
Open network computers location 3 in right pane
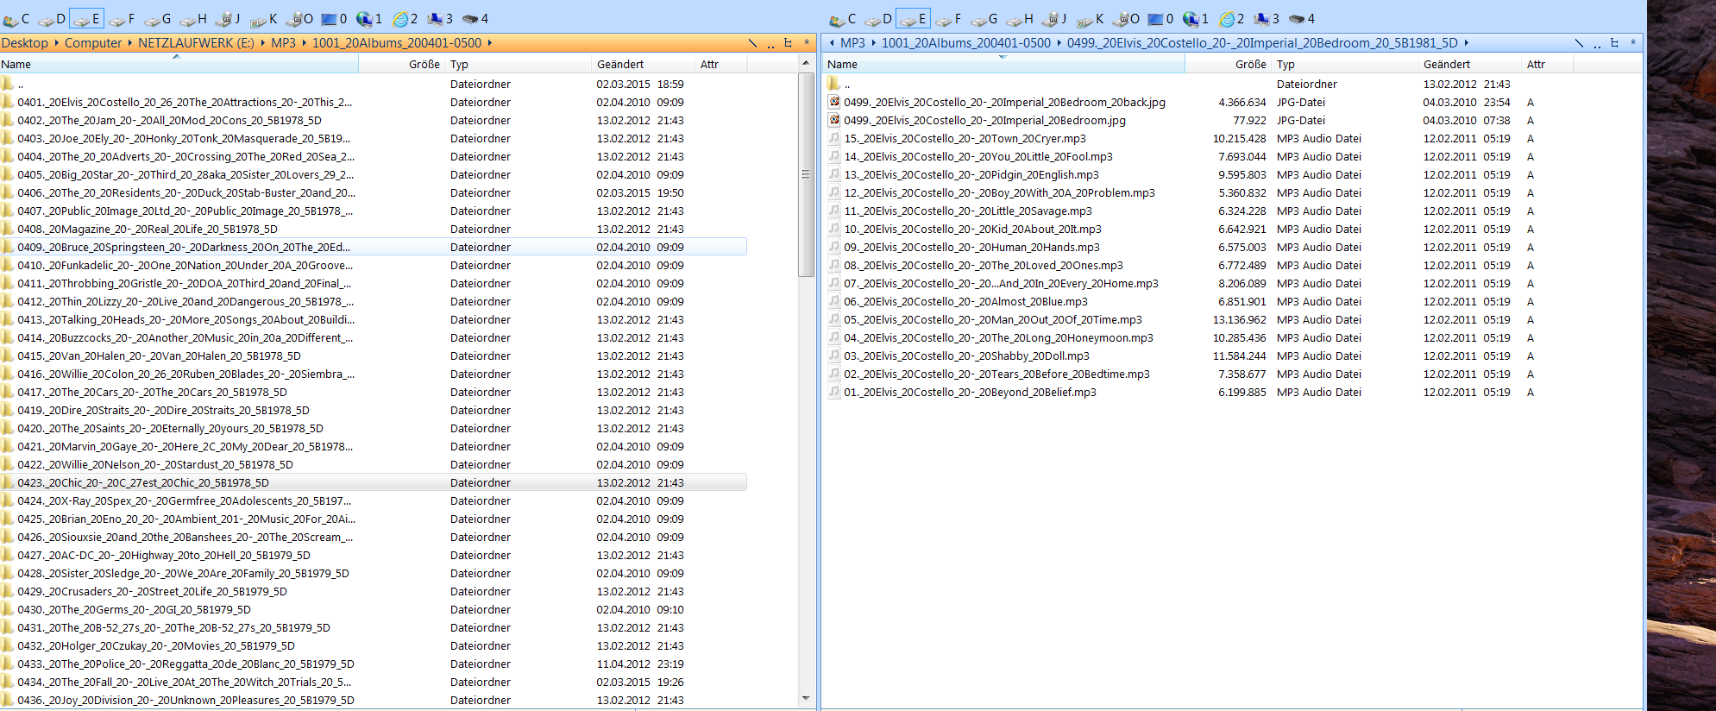[1267, 18]
